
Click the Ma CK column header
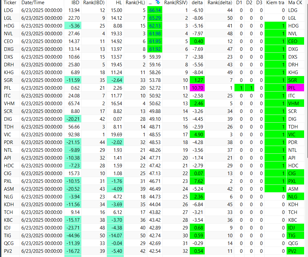[295, 3]
